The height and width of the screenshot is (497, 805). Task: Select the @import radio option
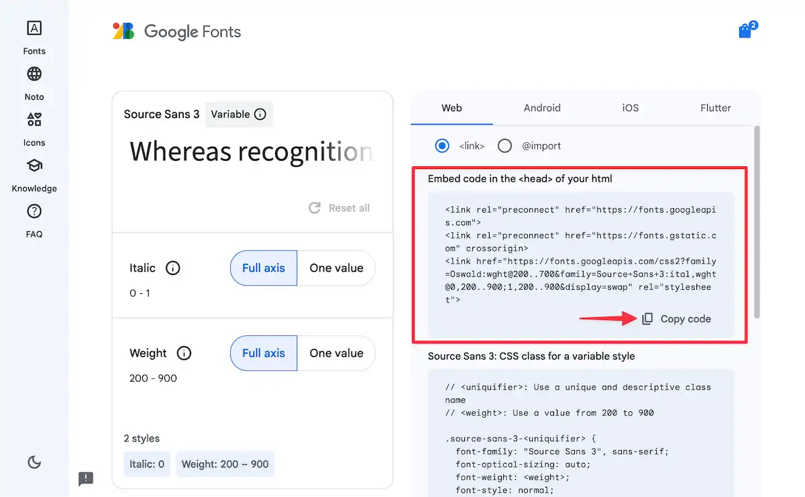[x=504, y=146]
